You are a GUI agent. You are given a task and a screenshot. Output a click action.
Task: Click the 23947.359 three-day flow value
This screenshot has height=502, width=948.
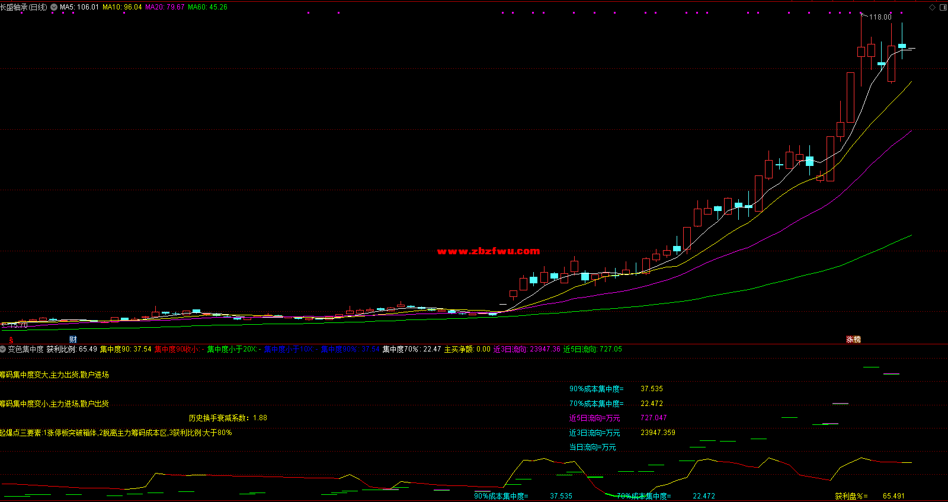(x=658, y=433)
